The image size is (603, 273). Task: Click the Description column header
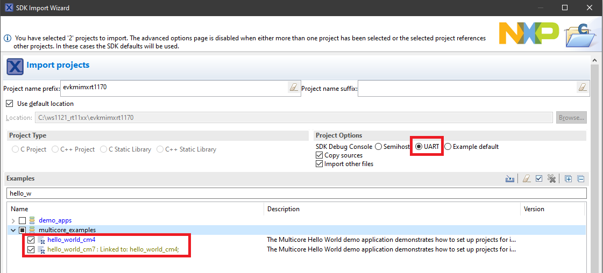pos(283,209)
